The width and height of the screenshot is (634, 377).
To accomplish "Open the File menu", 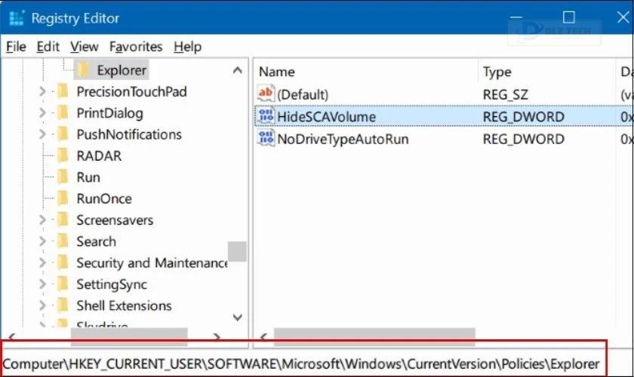I will (16, 47).
